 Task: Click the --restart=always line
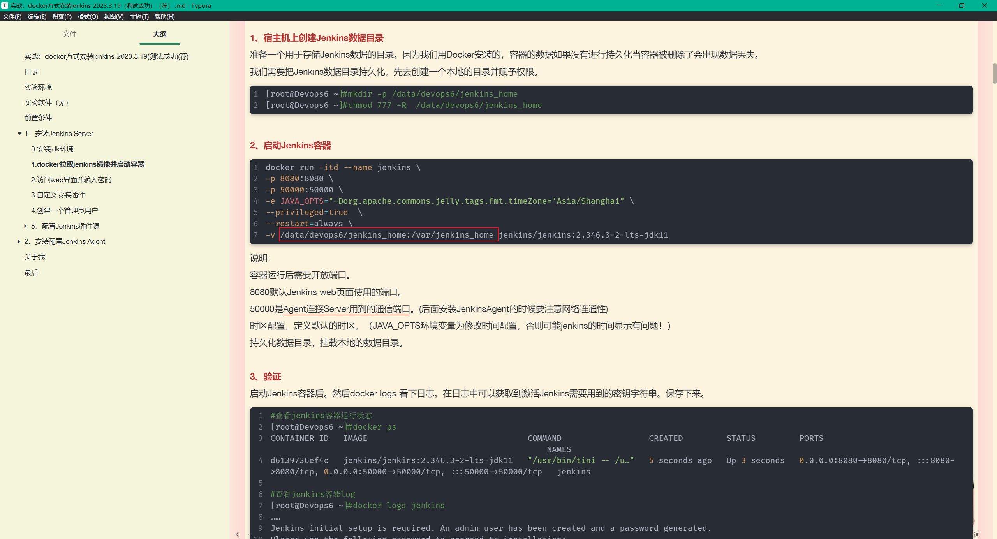coord(309,224)
